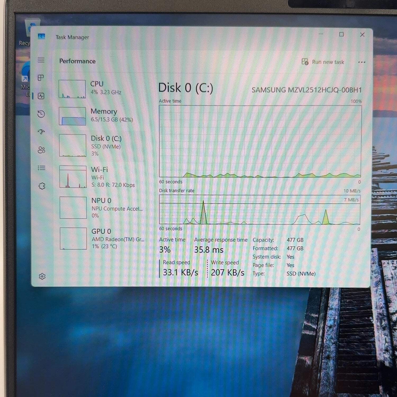Click the Disk 0 (C:) heading
397x397 pixels.
coord(186,88)
